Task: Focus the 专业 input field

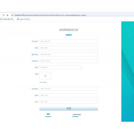Action: tap(69, 102)
